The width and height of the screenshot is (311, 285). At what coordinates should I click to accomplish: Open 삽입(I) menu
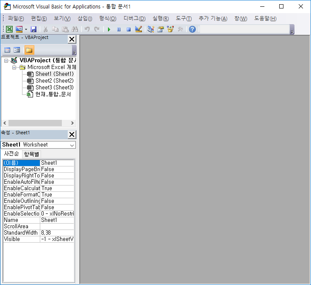(x=85, y=19)
